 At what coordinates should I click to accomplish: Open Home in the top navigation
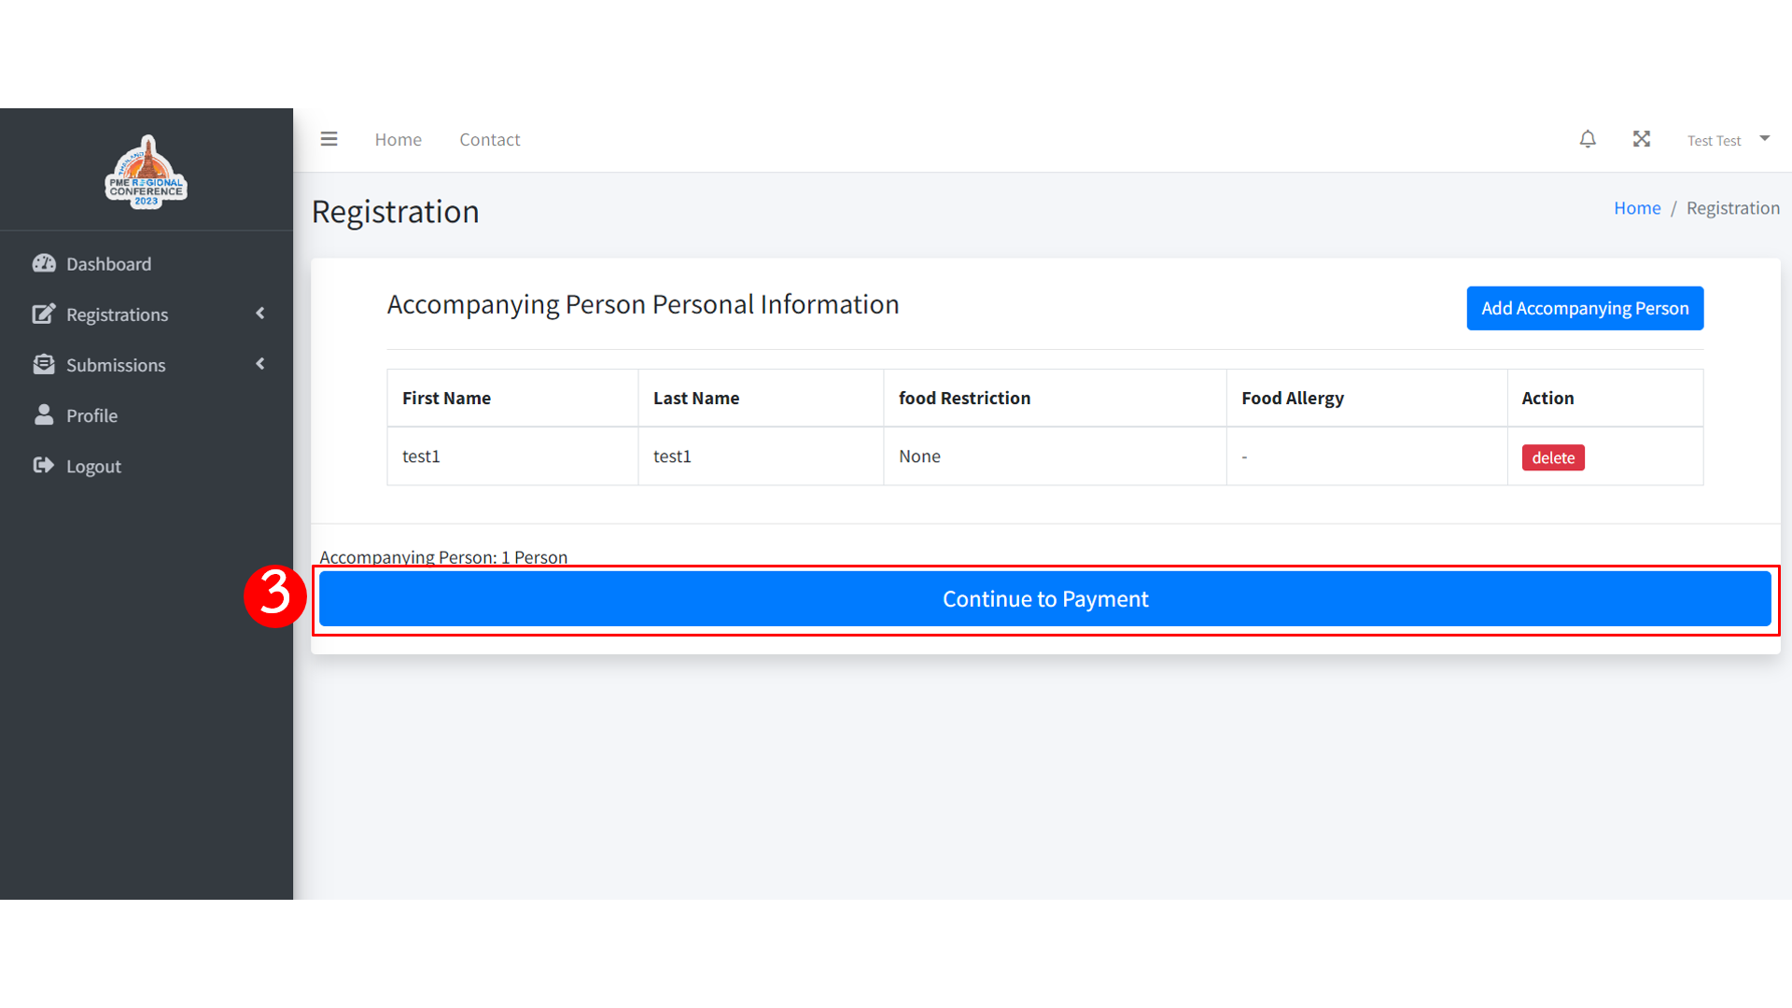click(399, 140)
